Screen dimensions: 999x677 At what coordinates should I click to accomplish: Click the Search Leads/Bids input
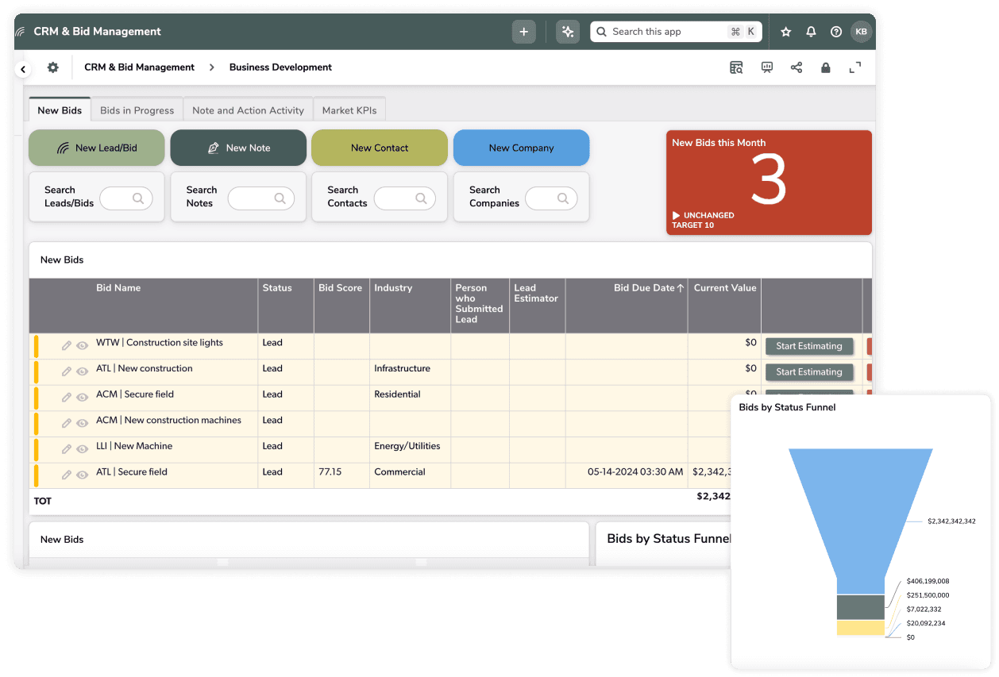125,198
